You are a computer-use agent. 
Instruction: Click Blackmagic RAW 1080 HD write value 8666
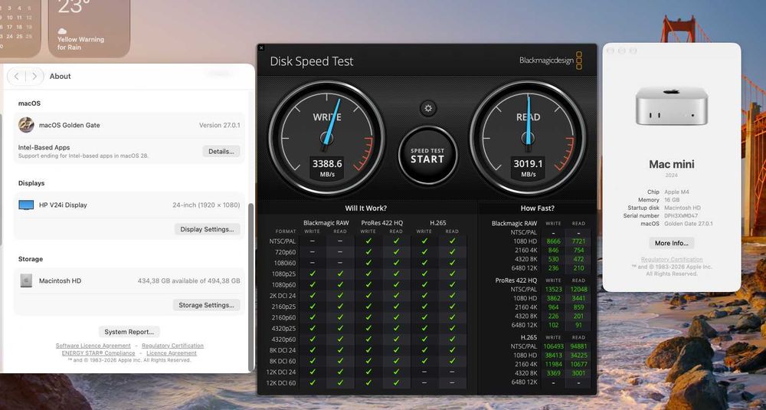click(x=553, y=241)
